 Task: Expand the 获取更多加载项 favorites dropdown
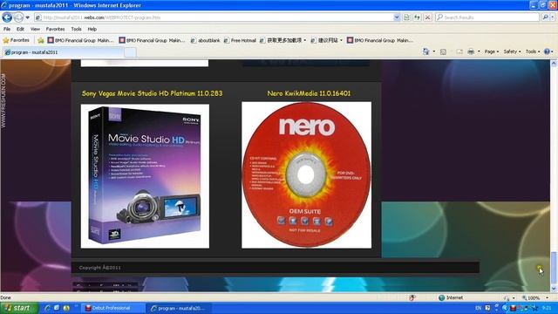(305, 40)
